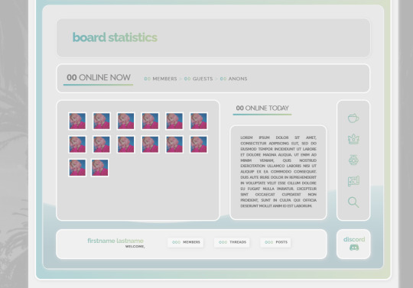Click first avatar in the second row

coord(77,144)
